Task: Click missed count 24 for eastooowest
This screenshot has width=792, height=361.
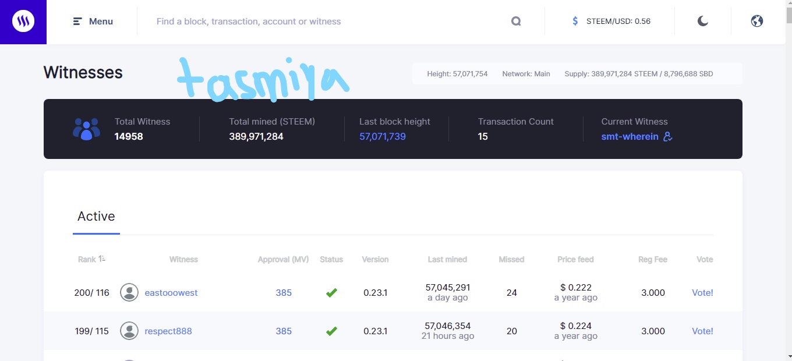Action: (512, 293)
